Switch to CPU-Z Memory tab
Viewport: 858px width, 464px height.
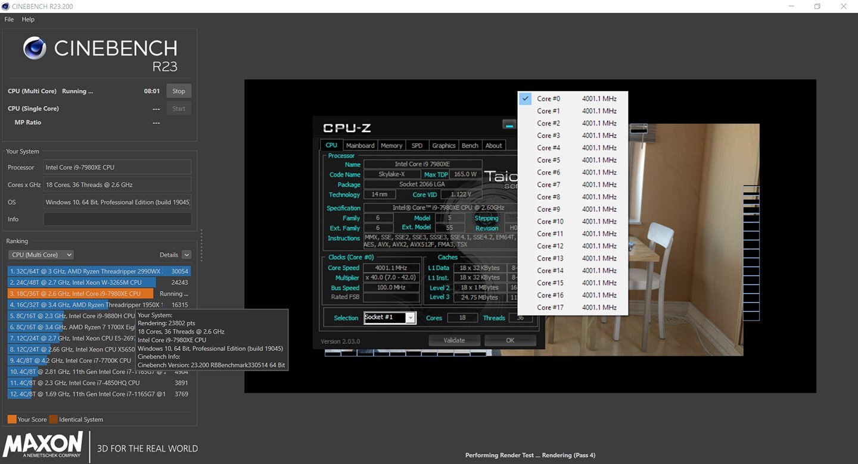pyautogui.click(x=391, y=145)
